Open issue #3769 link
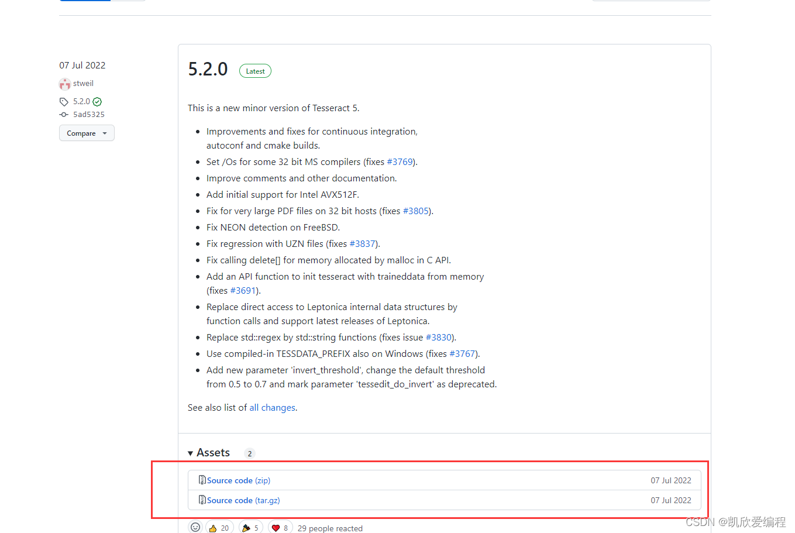The height and width of the screenshot is (533, 795). click(400, 162)
